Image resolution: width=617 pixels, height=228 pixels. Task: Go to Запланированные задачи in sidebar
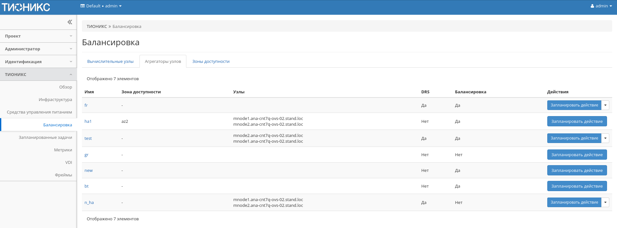(x=45, y=138)
